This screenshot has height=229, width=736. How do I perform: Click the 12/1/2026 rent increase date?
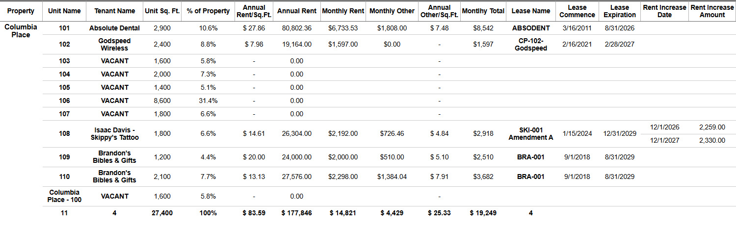[664, 127]
